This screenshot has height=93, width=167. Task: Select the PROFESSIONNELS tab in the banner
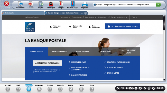(60, 51)
